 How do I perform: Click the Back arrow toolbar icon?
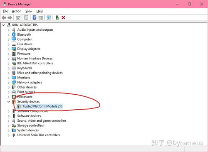point(4,17)
